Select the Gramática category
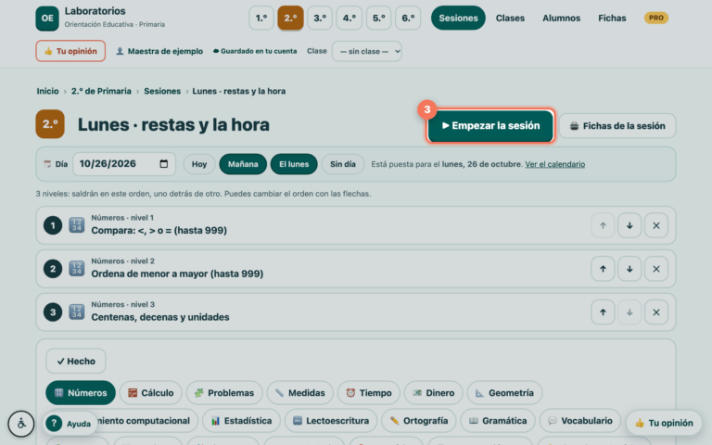 498,421
